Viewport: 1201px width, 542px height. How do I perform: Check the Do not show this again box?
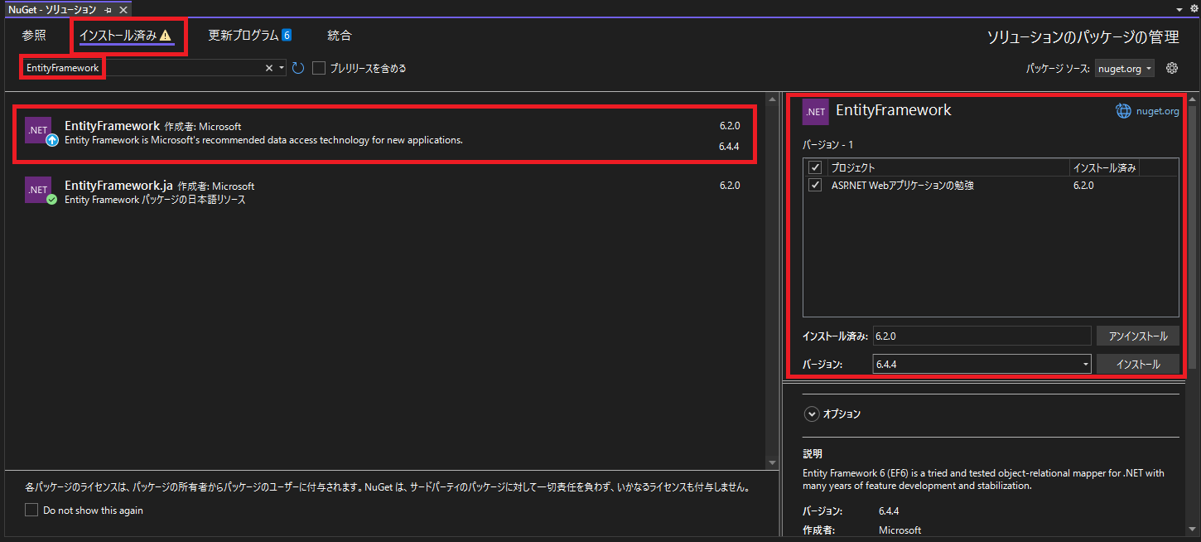[31, 510]
